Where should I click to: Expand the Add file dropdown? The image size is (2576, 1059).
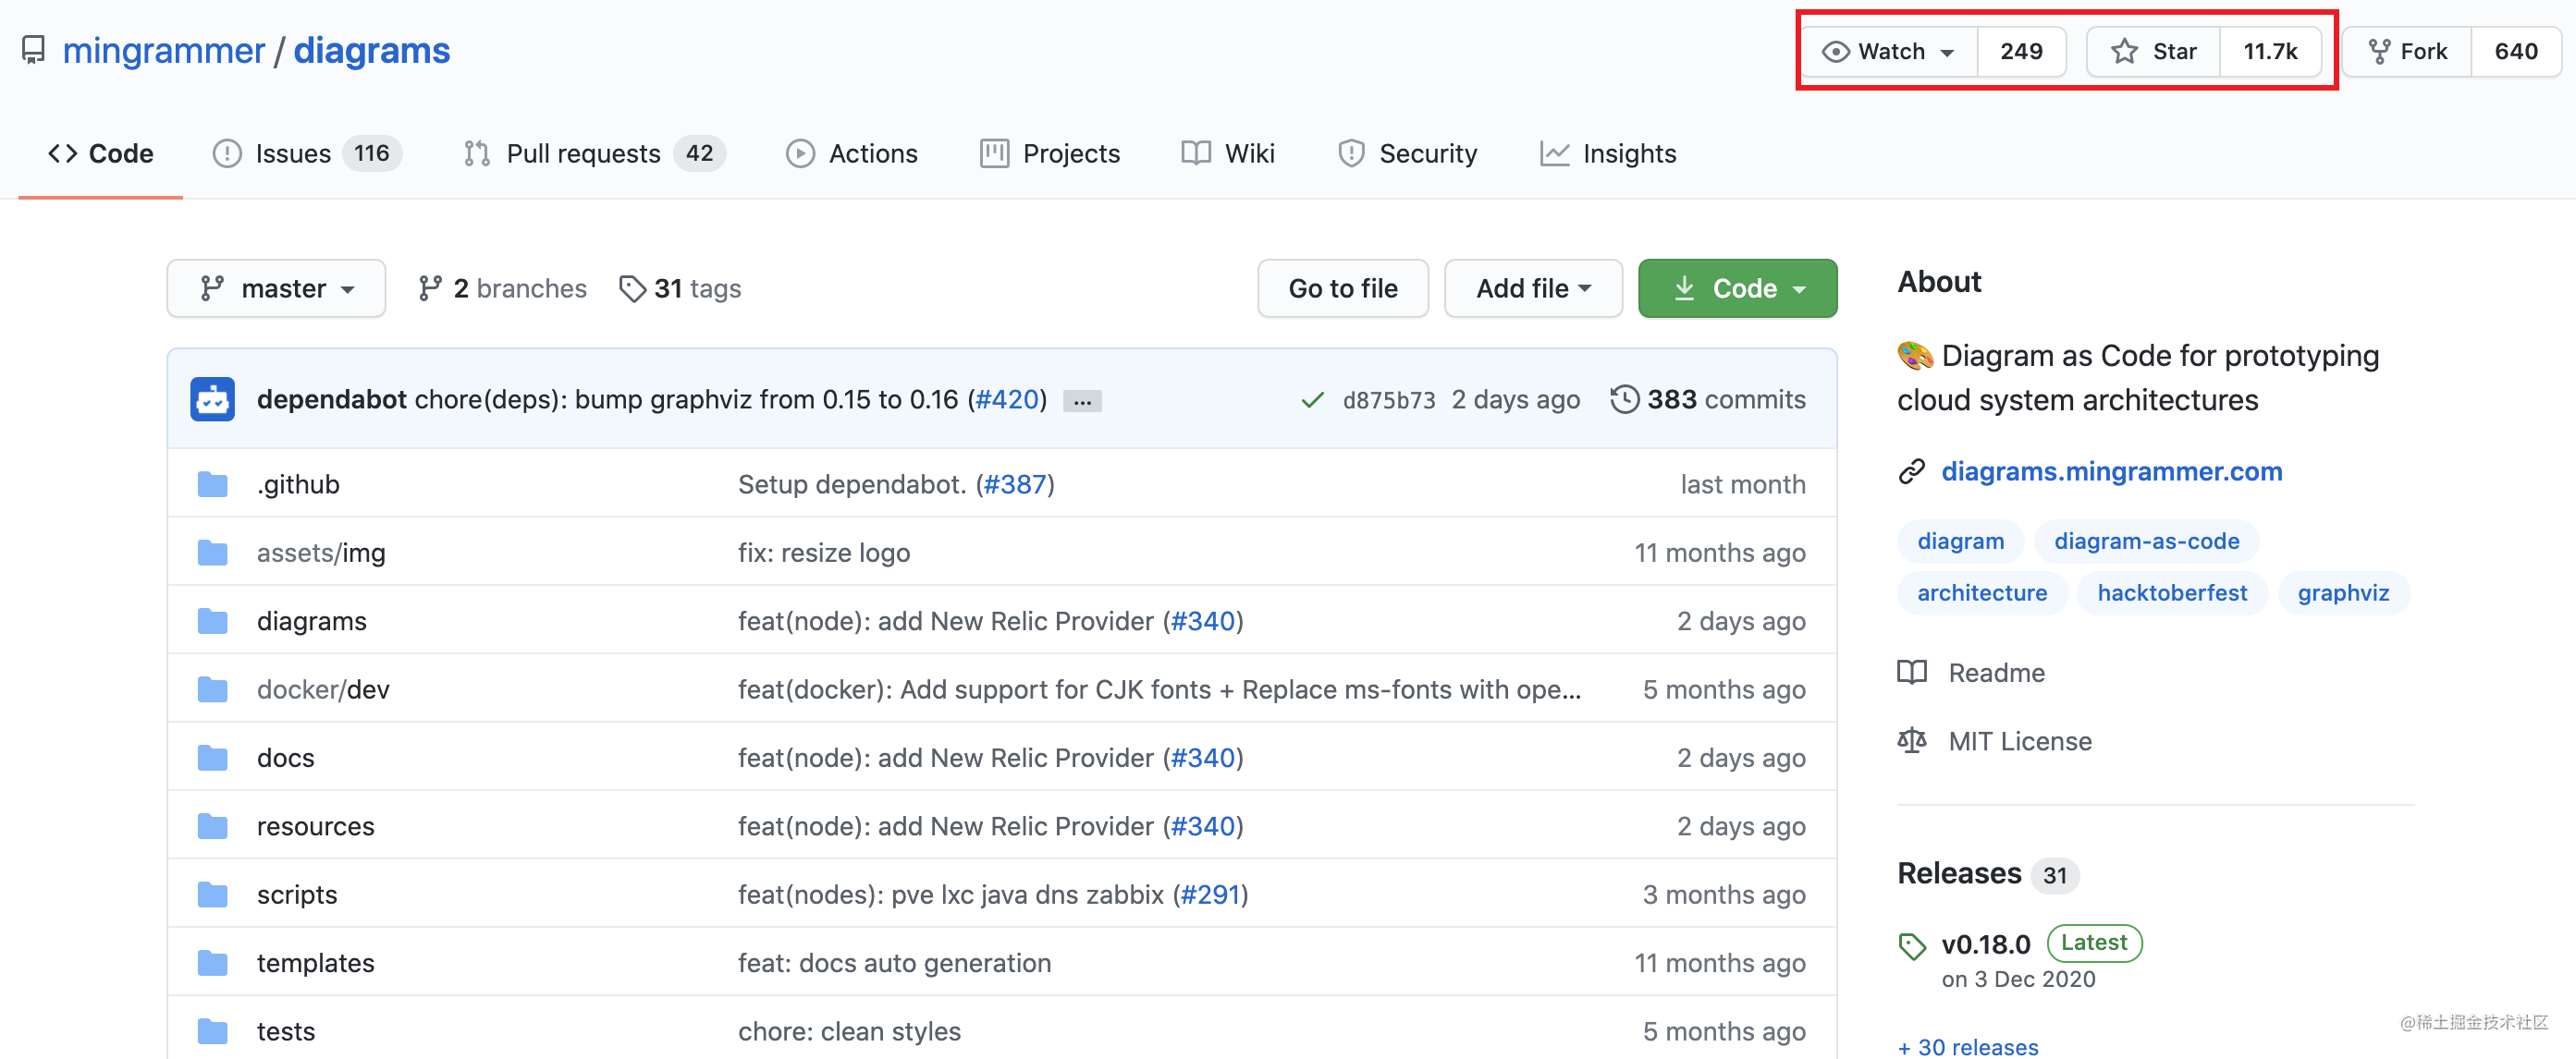1533,287
